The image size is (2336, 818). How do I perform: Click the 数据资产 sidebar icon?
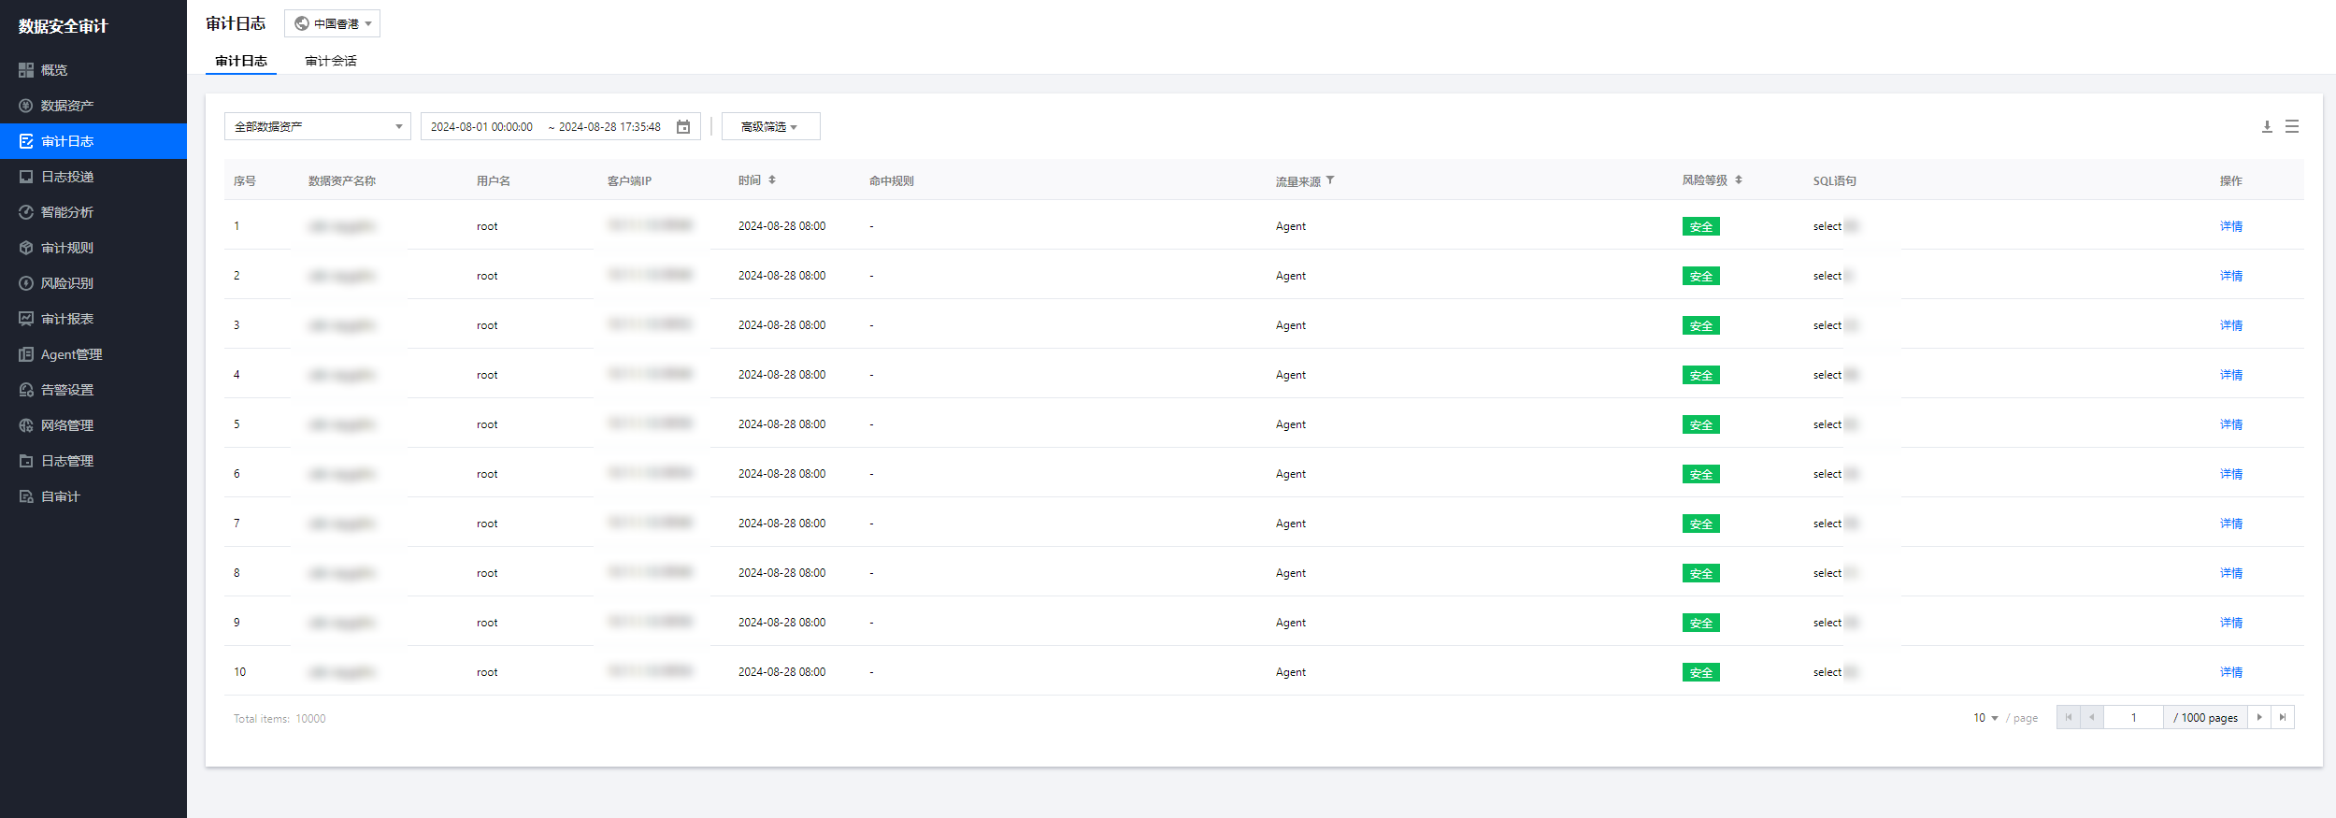[x=26, y=106]
